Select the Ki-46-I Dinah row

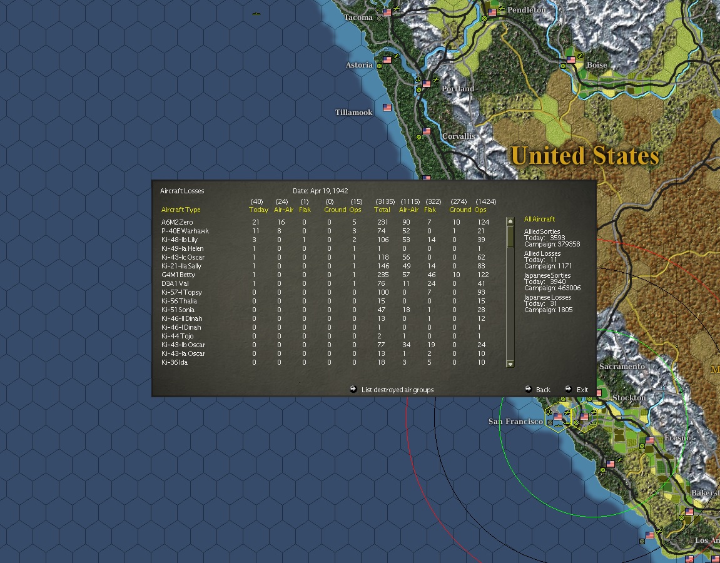[326, 327]
